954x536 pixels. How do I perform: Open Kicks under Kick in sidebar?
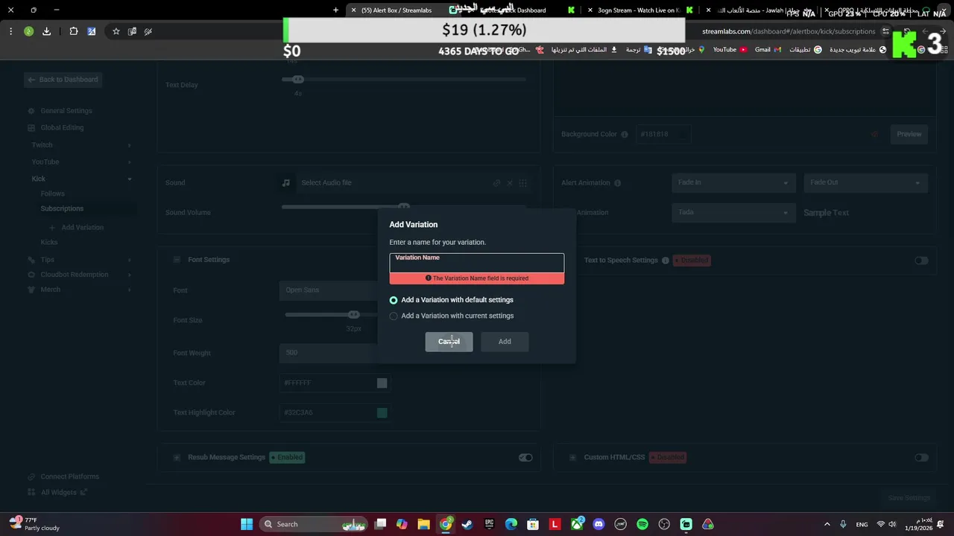49,243
